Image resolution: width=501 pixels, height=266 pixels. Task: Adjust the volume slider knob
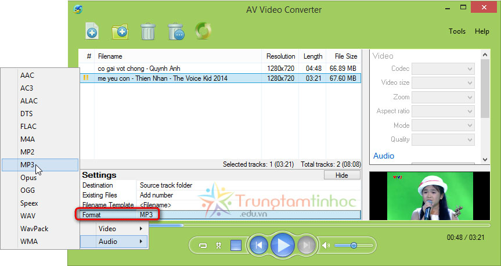[x=354, y=246]
